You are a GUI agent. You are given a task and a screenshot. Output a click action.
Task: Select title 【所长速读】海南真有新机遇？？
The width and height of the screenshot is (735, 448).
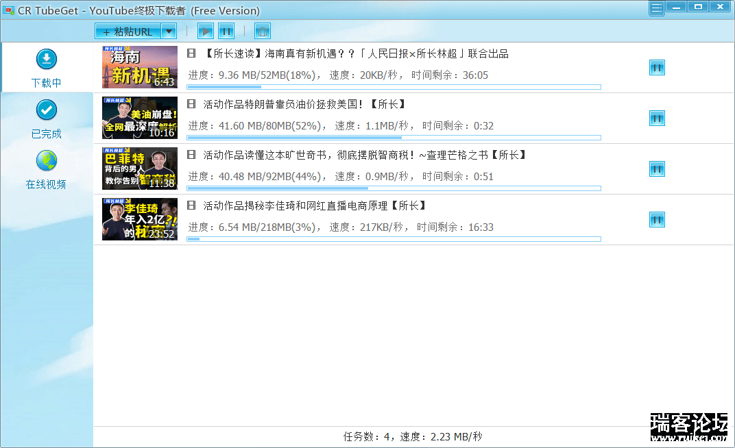point(280,54)
